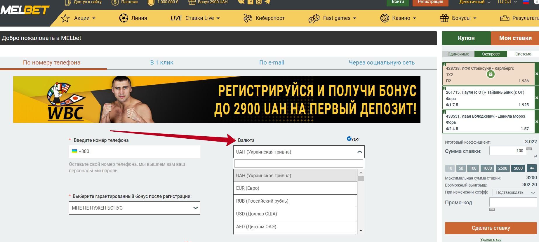This screenshot has width=539, height=242.
Task: Open the Facebook social icon
Action: tap(250, 2)
